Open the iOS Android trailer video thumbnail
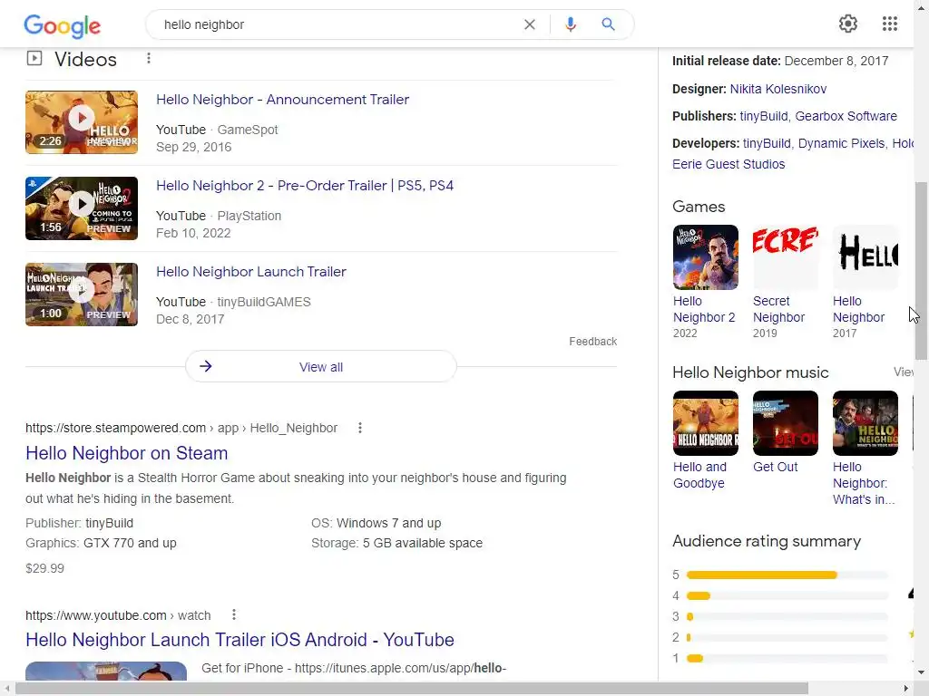The height and width of the screenshot is (696, 929). 106,672
